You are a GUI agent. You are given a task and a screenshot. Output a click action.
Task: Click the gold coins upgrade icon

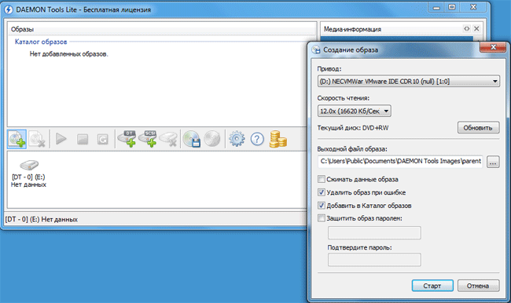(x=278, y=139)
